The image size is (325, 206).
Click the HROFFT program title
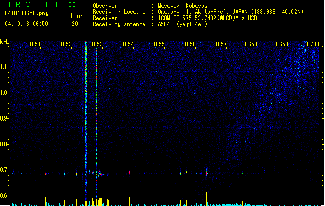[32, 4]
